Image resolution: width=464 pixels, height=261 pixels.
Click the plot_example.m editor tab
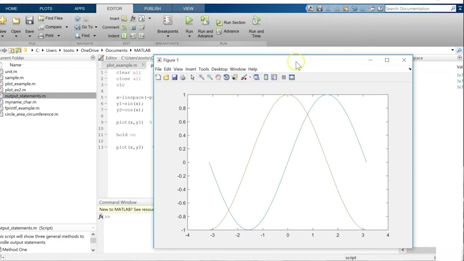pyautogui.click(x=122, y=65)
